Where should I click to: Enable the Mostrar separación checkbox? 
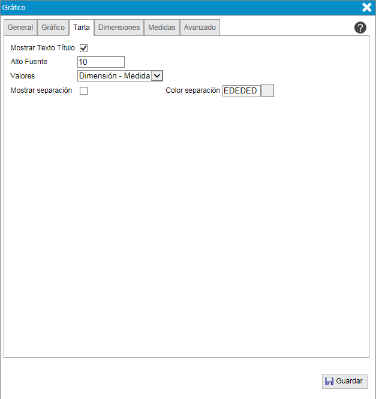[84, 91]
